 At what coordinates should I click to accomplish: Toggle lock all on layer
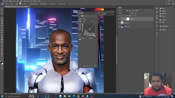(130, 16)
